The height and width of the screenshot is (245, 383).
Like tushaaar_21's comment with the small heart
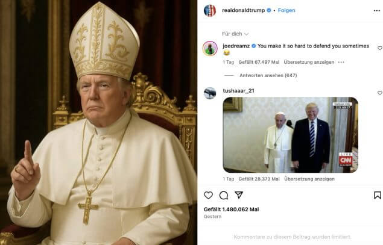[x=379, y=93]
